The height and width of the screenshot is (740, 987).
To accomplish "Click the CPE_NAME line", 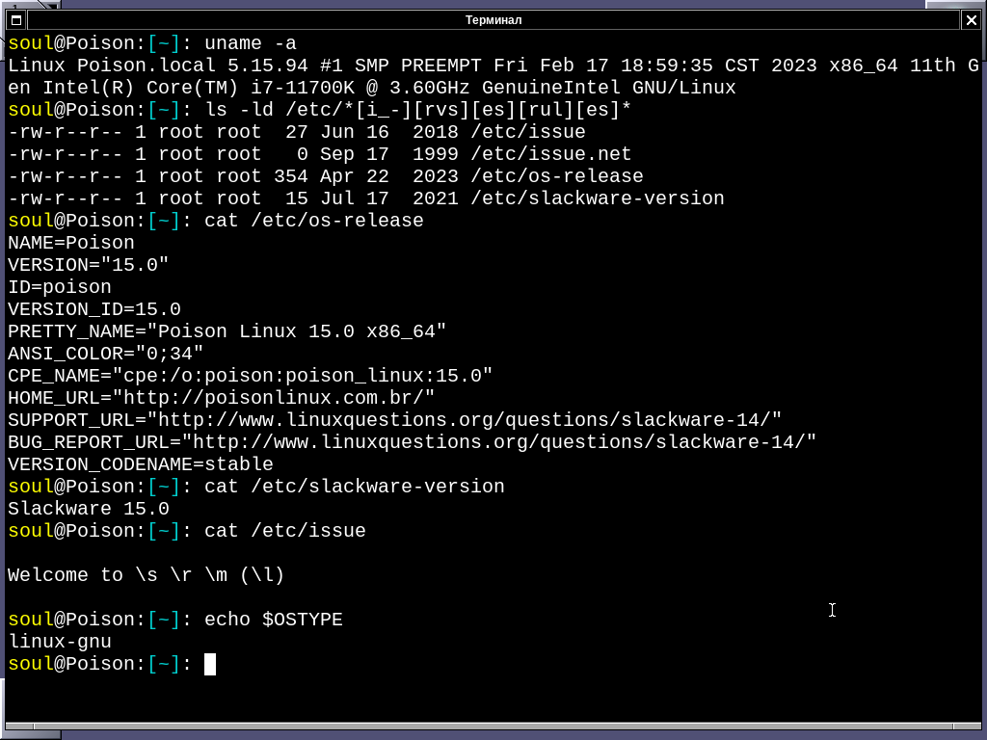I will tap(250, 376).
